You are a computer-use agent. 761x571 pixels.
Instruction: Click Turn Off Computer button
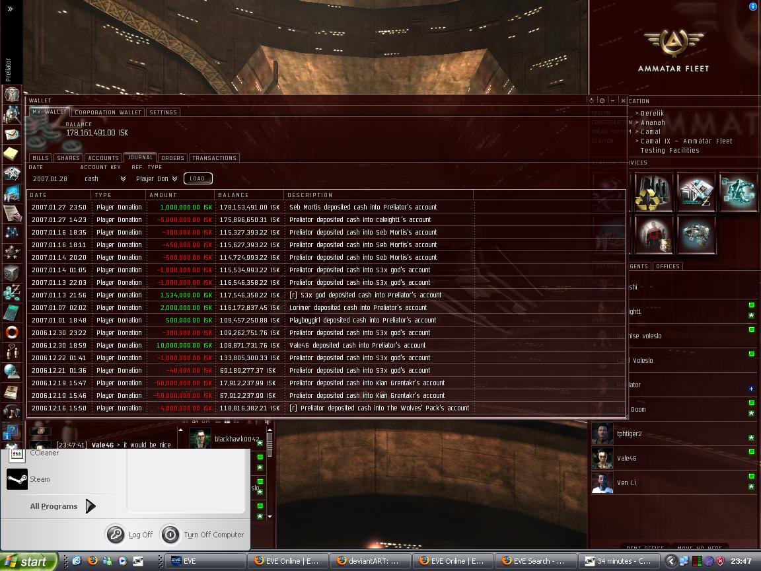pyautogui.click(x=202, y=535)
